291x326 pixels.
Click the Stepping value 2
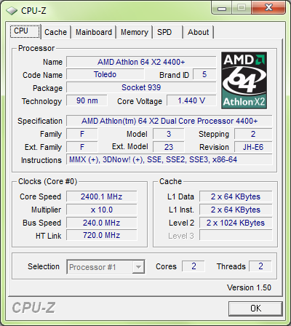253,134
